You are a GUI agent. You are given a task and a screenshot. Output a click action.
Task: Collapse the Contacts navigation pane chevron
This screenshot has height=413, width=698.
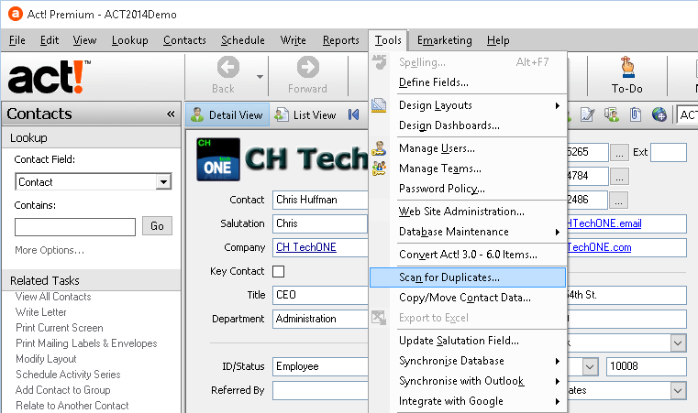[171, 114]
